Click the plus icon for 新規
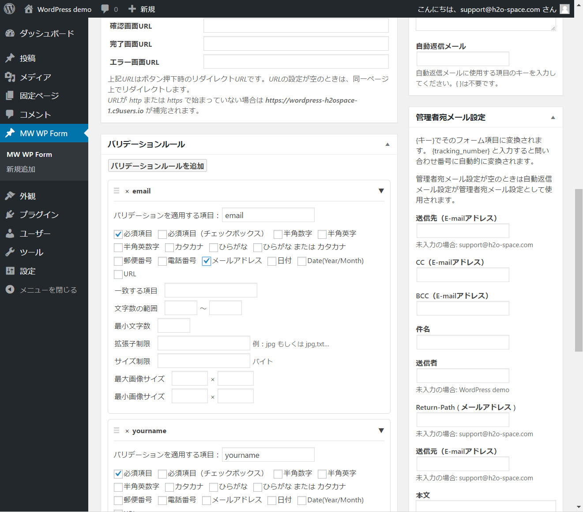This screenshot has height=512, width=583. [x=132, y=9]
